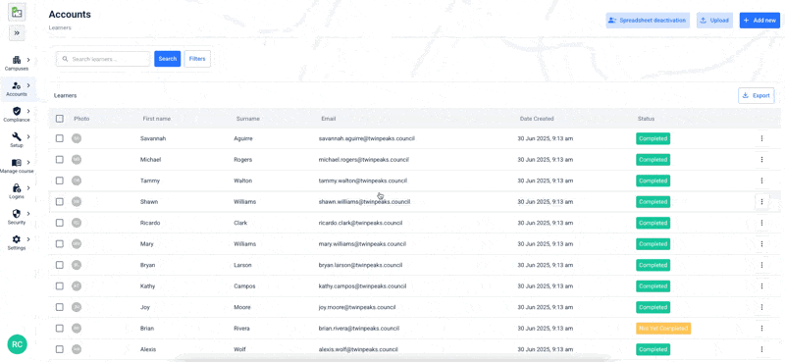Click the RC user avatar
This screenshot has height=362, width=785.
[x=17, y=344]
